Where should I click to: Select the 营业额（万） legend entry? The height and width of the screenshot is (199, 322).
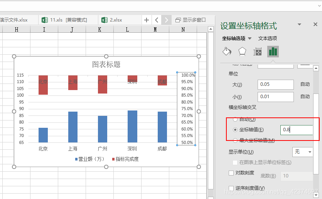click(x=90, y=159)
